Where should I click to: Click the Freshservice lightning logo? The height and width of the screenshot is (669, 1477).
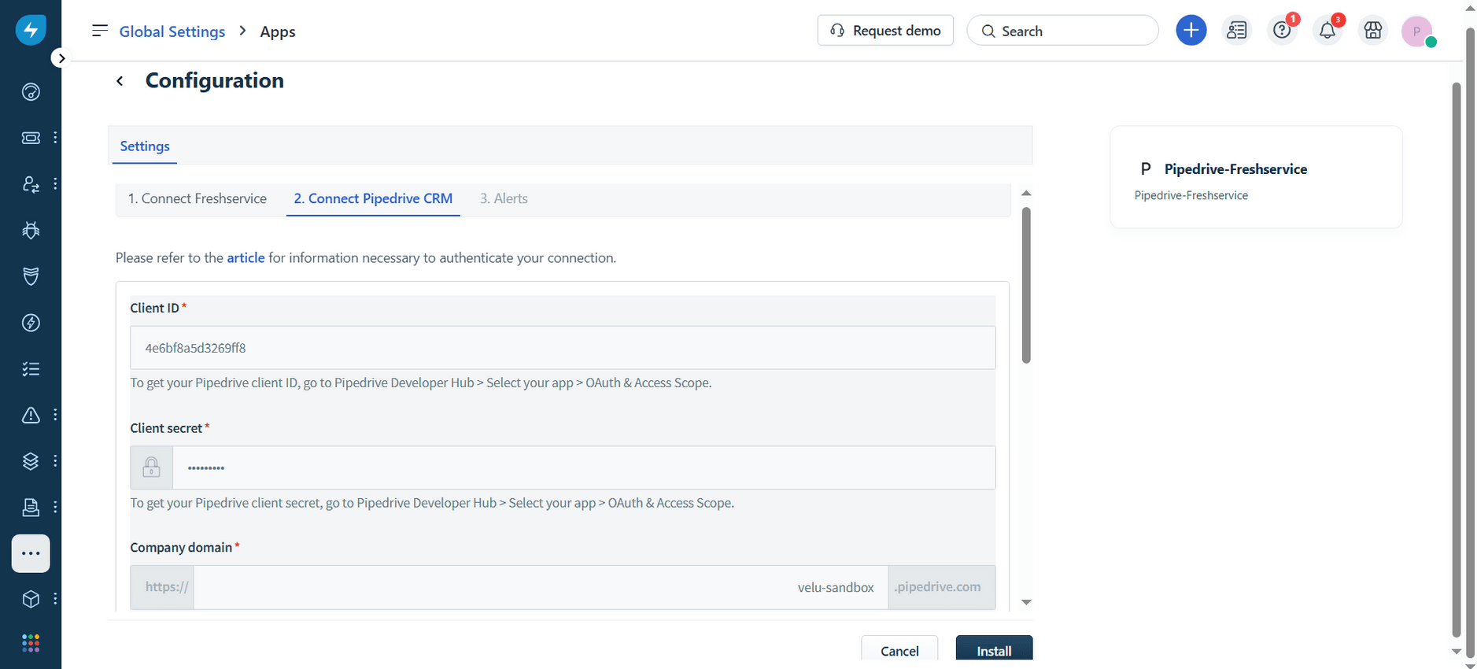(x=31, y=30)
